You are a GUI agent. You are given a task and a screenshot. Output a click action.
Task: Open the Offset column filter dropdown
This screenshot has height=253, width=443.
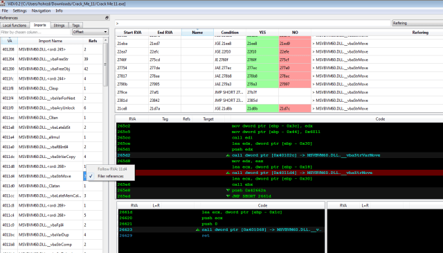90,32
